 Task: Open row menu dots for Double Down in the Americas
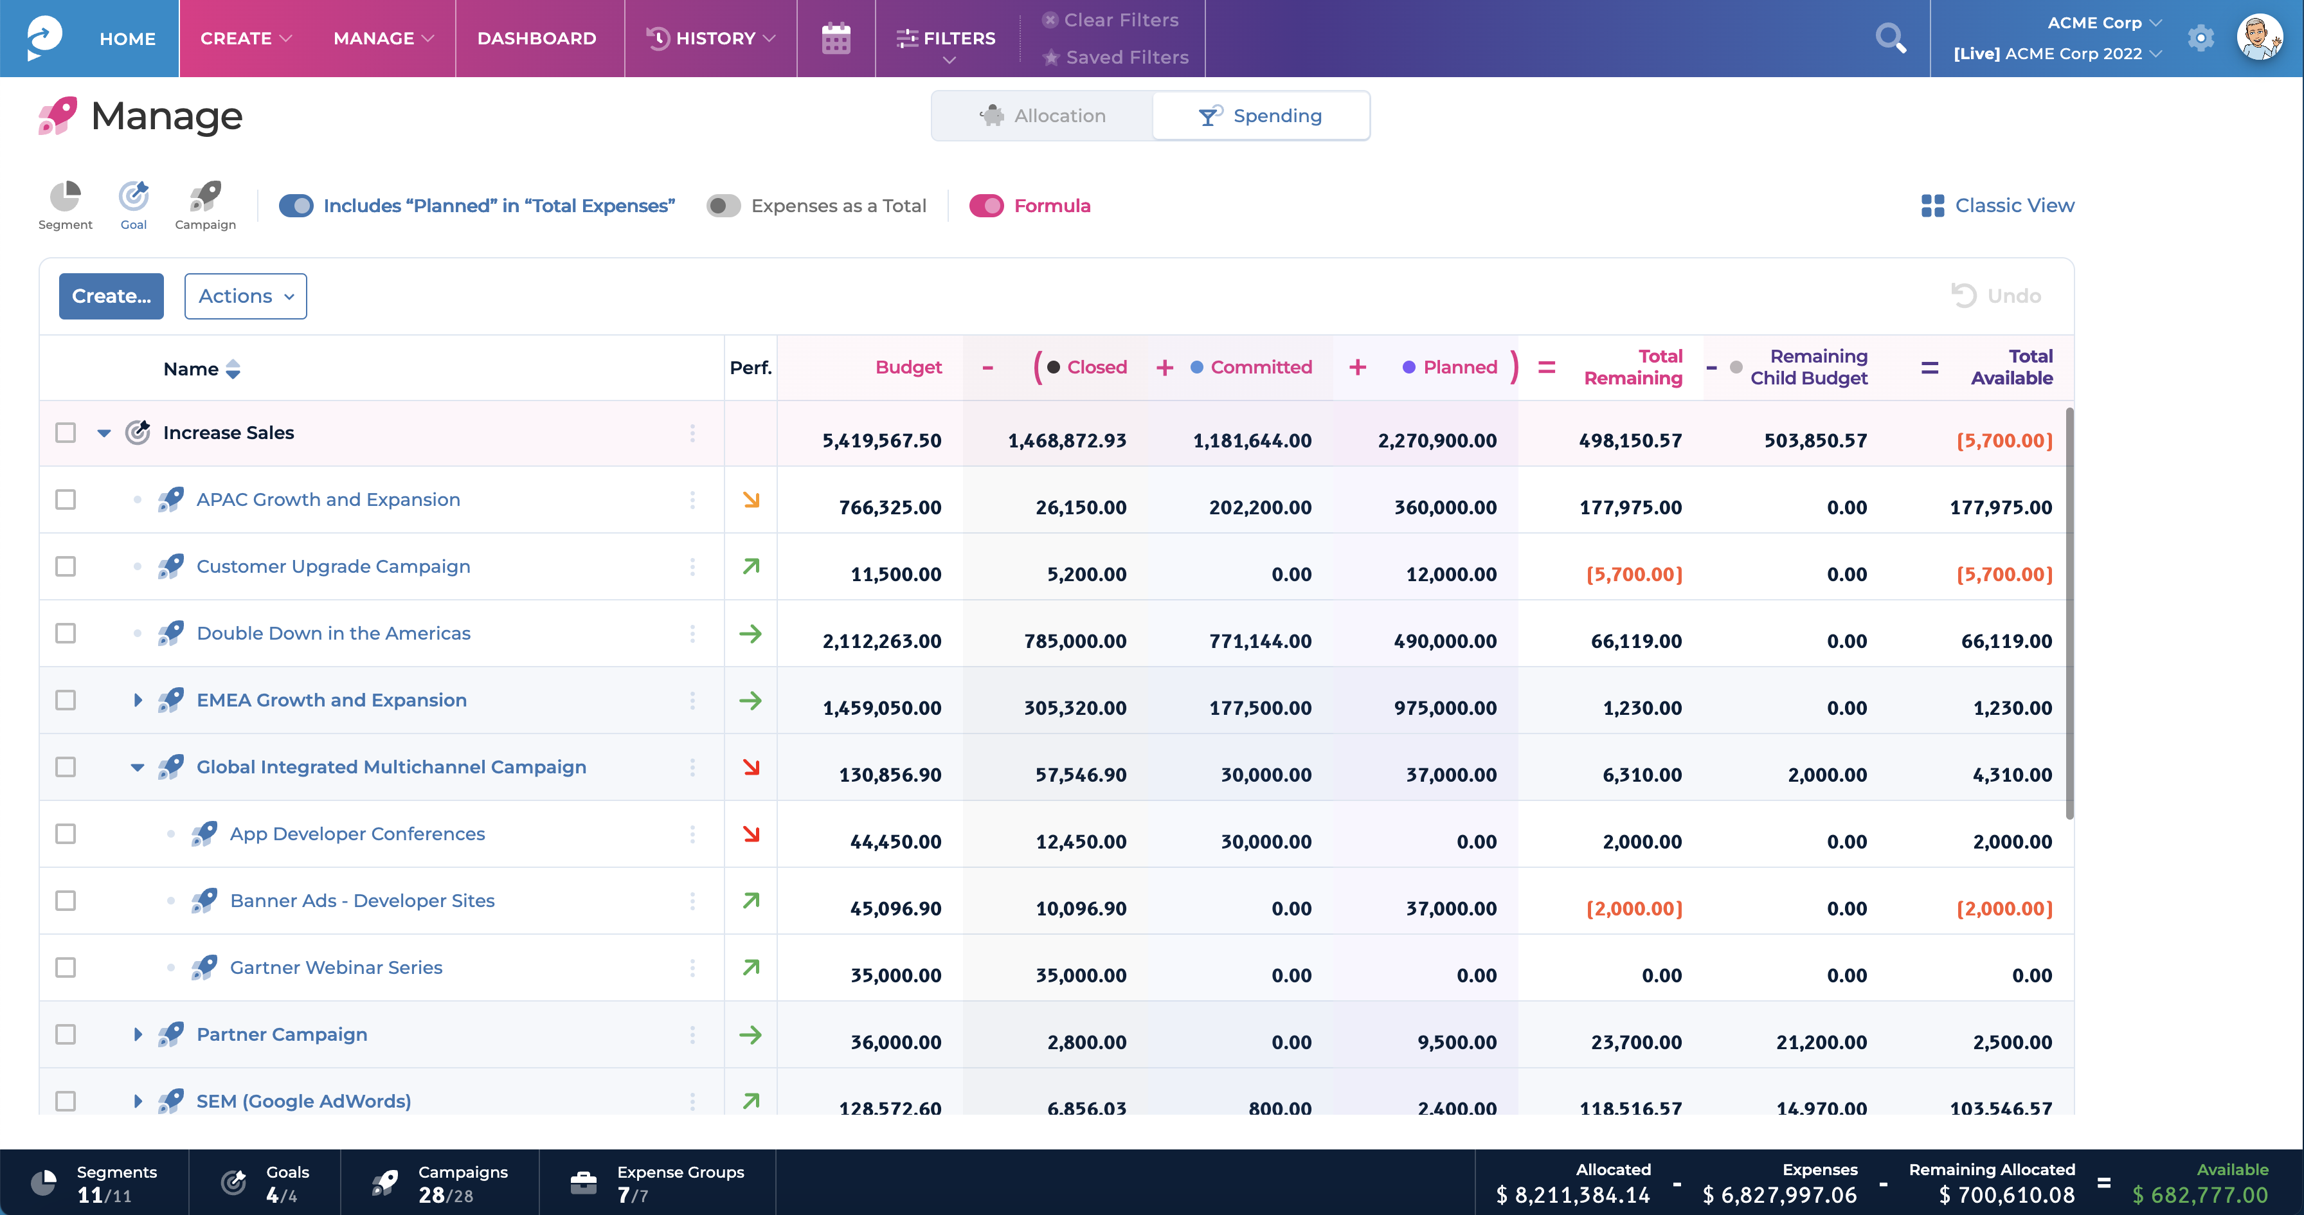692,633
